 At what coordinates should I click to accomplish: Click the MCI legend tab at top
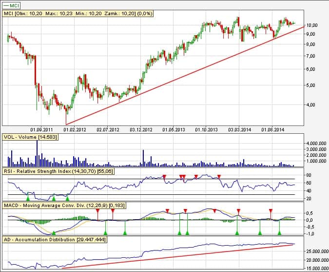[x=15, y=4]
